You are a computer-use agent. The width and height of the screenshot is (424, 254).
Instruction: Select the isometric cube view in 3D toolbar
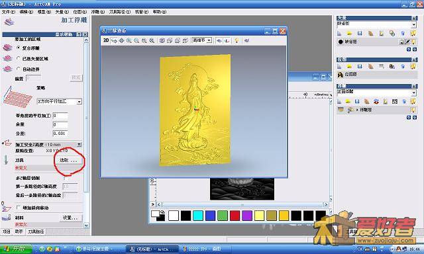point(162,41)
